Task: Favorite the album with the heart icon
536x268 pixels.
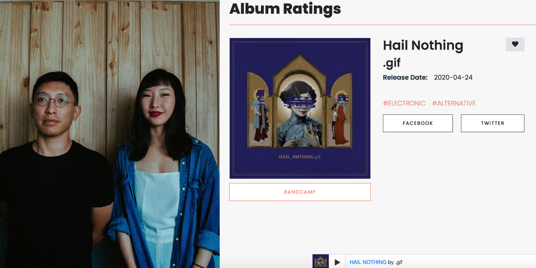Action: pyautogui.click(x=515, y=44)
